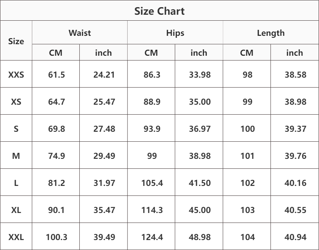
Task: Select the Hips column header
Action: tap(175, 33)
